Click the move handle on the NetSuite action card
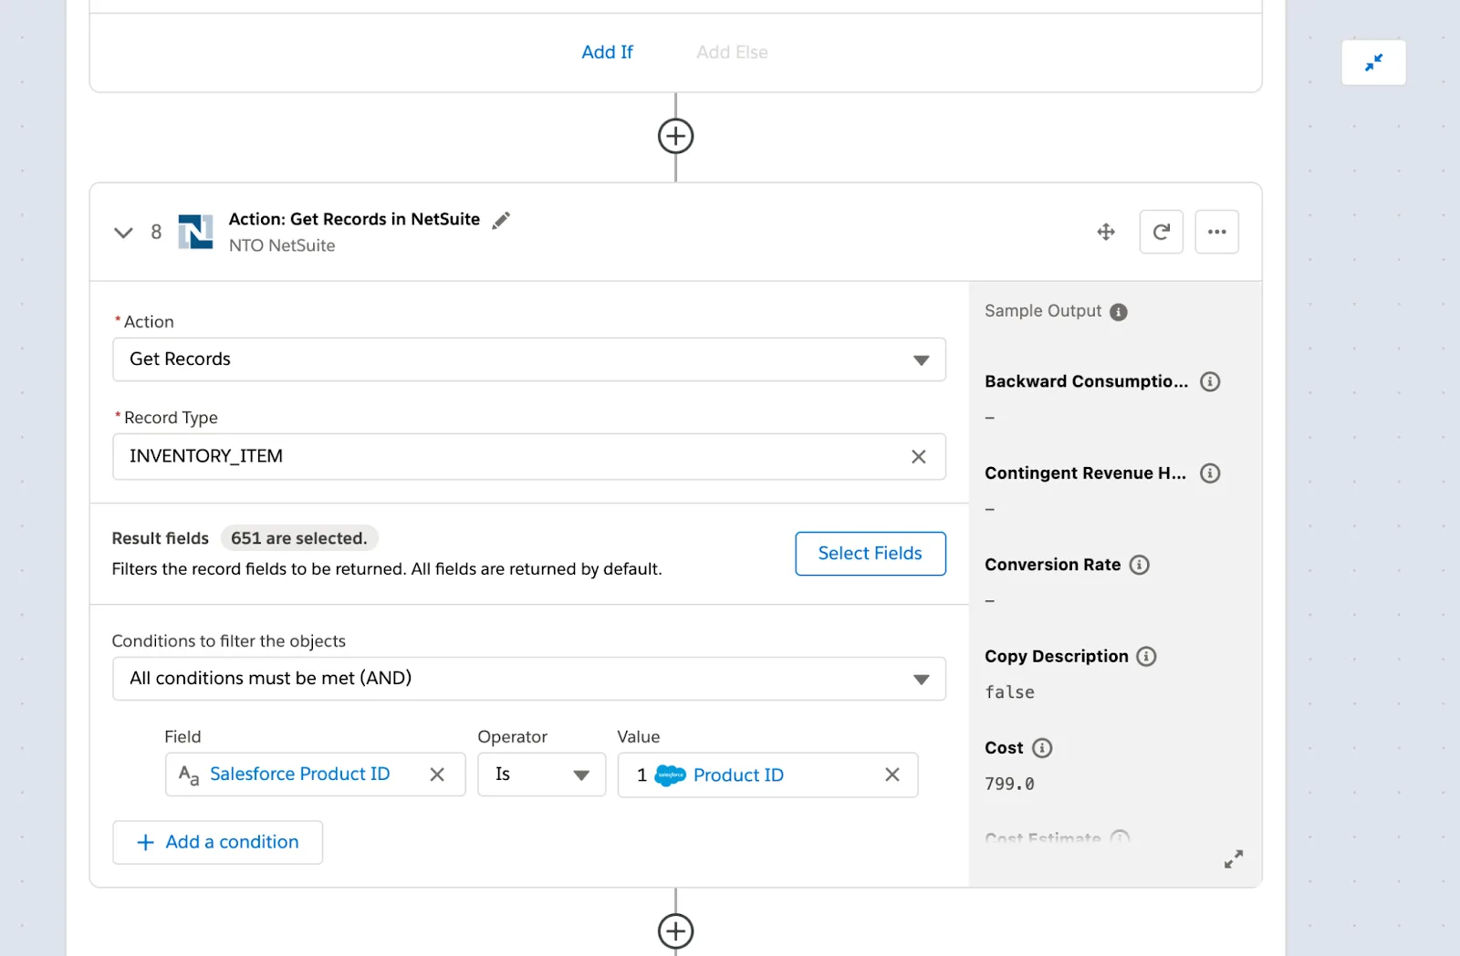This screenshot has height=956, width=1460. coord(1105,232)
